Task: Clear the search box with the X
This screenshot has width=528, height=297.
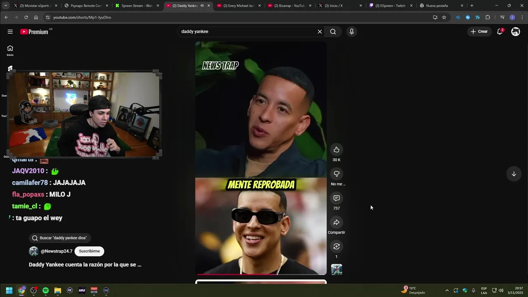Action: point(320,32)
